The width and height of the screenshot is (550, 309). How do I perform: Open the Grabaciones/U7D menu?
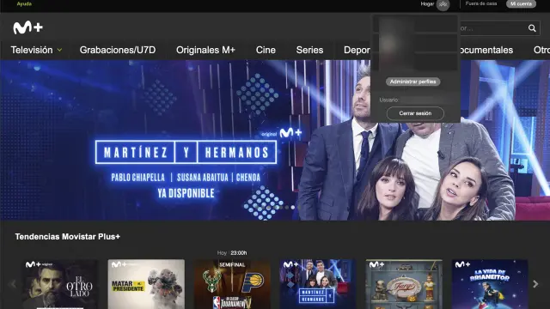pyautogui.click(x=118, y=50)
